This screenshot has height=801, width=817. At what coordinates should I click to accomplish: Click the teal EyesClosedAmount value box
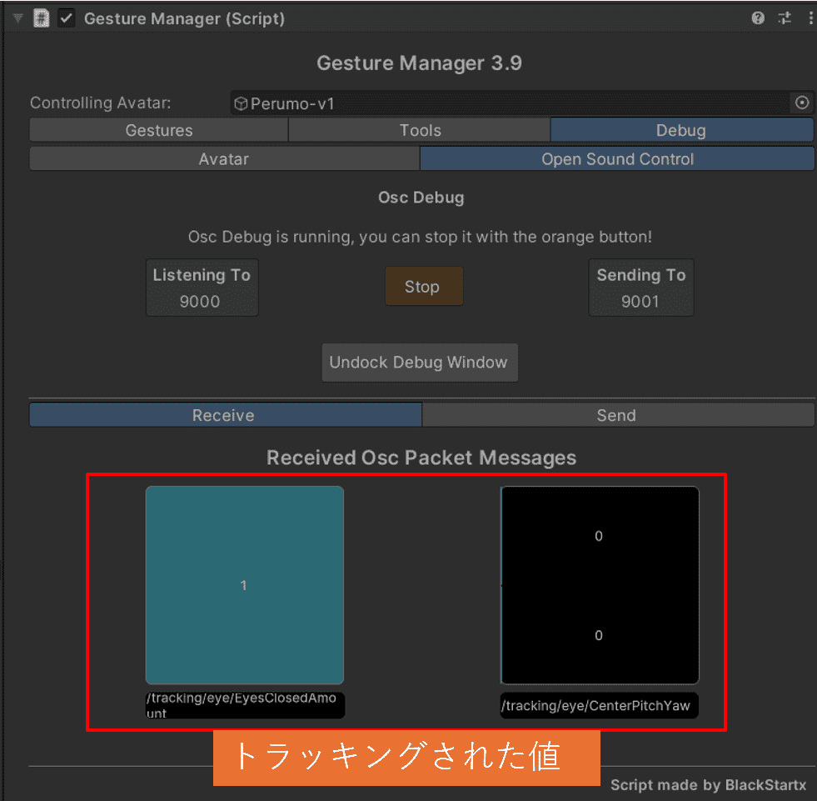coord(244,585)
